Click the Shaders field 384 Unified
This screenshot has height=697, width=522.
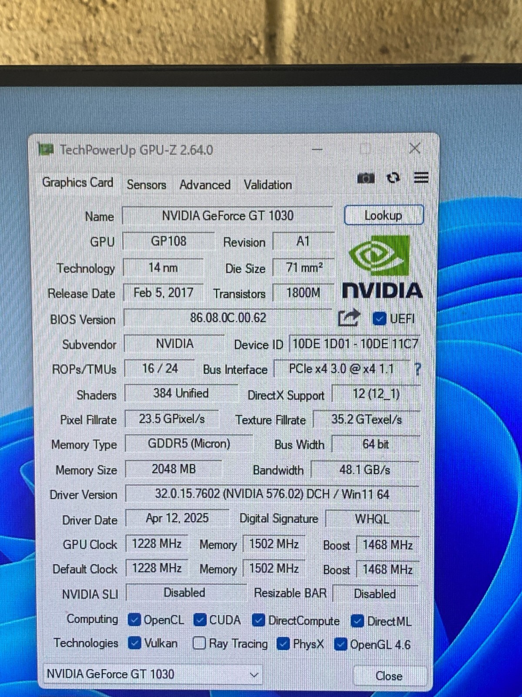click(x=181, y=393)
